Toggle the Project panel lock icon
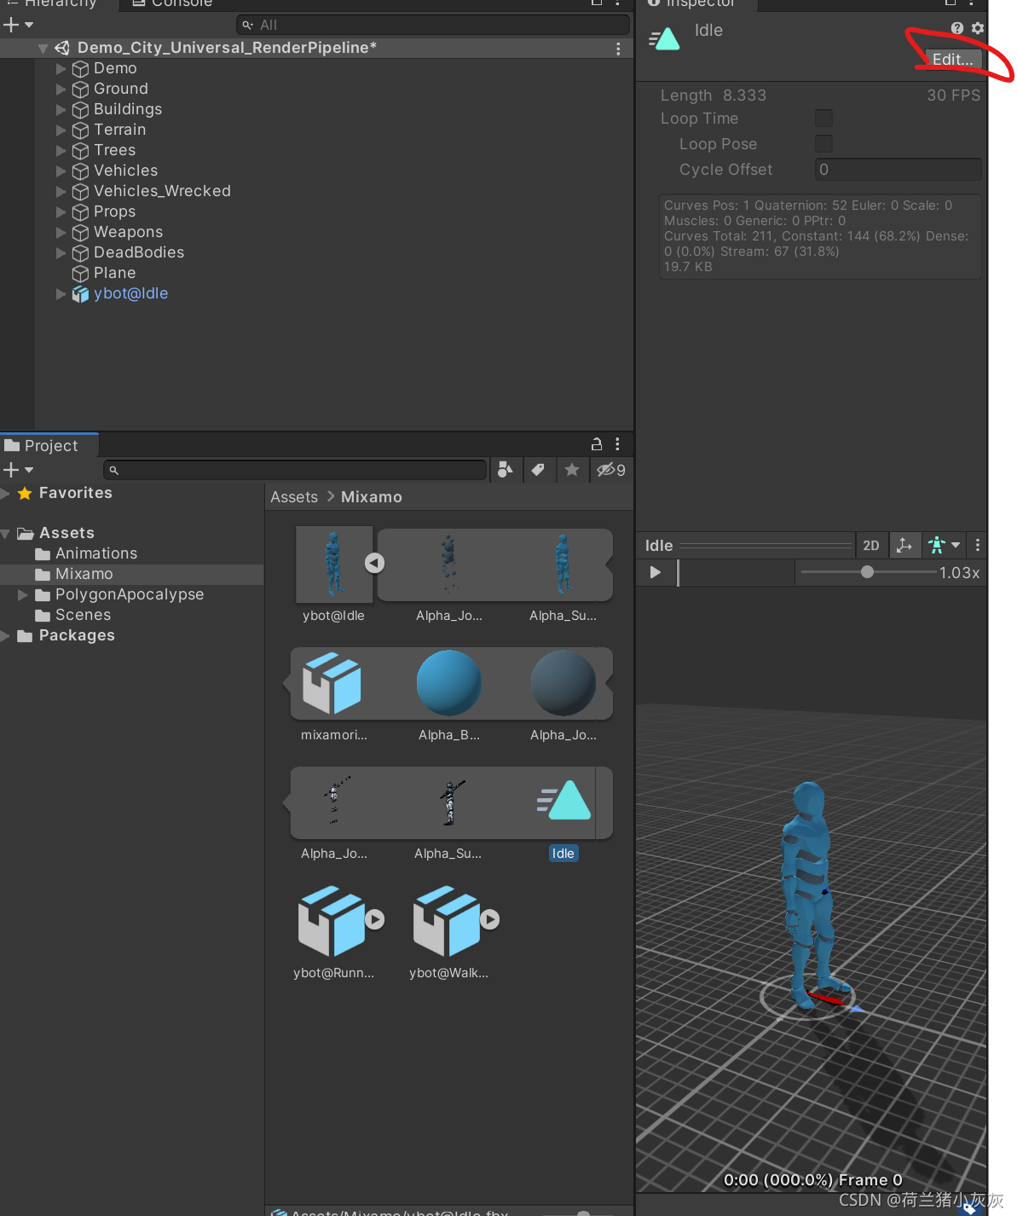1017x1216 pixels. (597, 444)
